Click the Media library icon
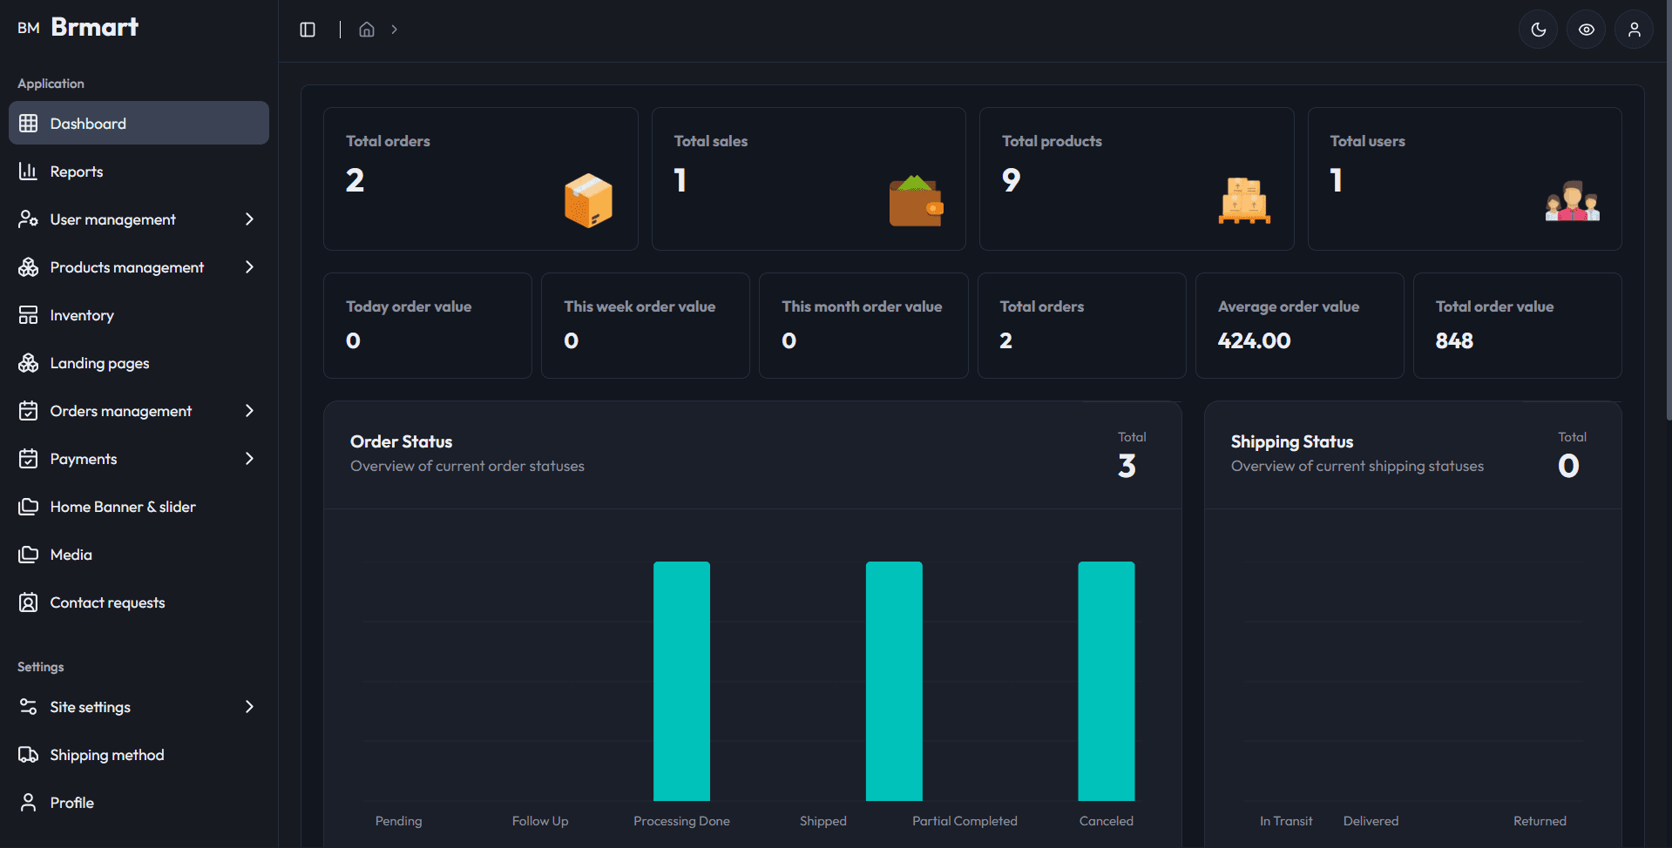 point(29,554)
